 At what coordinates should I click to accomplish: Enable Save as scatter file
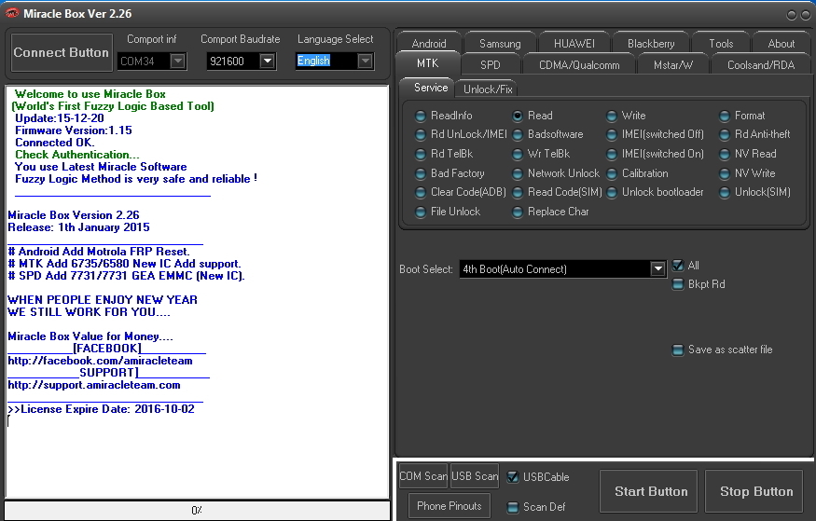pyautogui.click(x=678, y=350)
